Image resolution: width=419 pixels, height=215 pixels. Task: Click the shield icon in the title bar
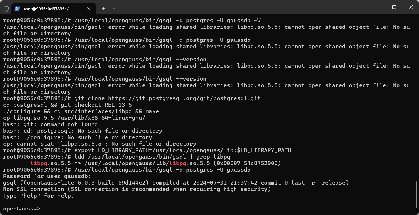(6, 9)
